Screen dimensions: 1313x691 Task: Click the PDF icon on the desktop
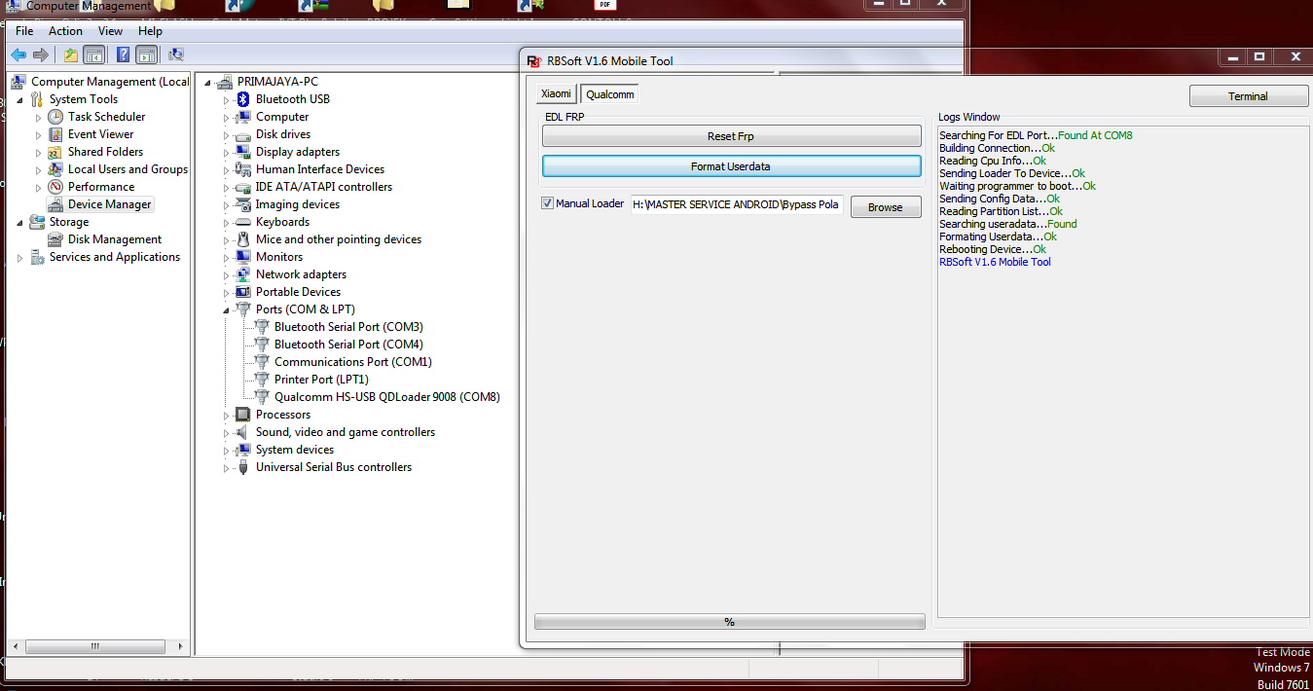pyautogui.click(x=605, y=5)
